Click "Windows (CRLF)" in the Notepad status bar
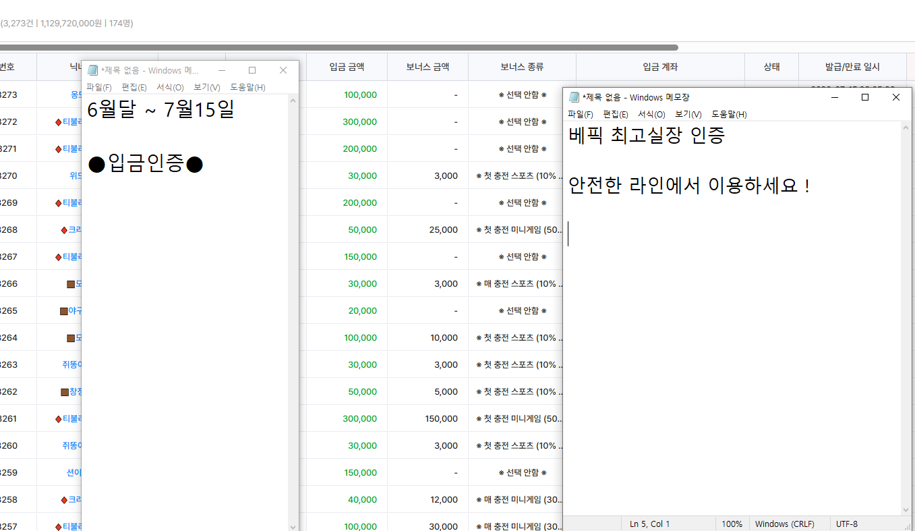Viewport: 915px width, 531px height. [x=785, y=524]
